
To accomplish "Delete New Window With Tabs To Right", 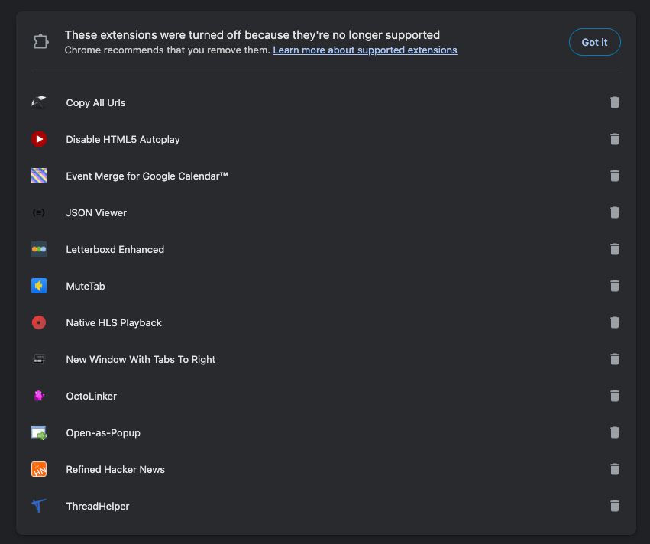I will point(614,359).
